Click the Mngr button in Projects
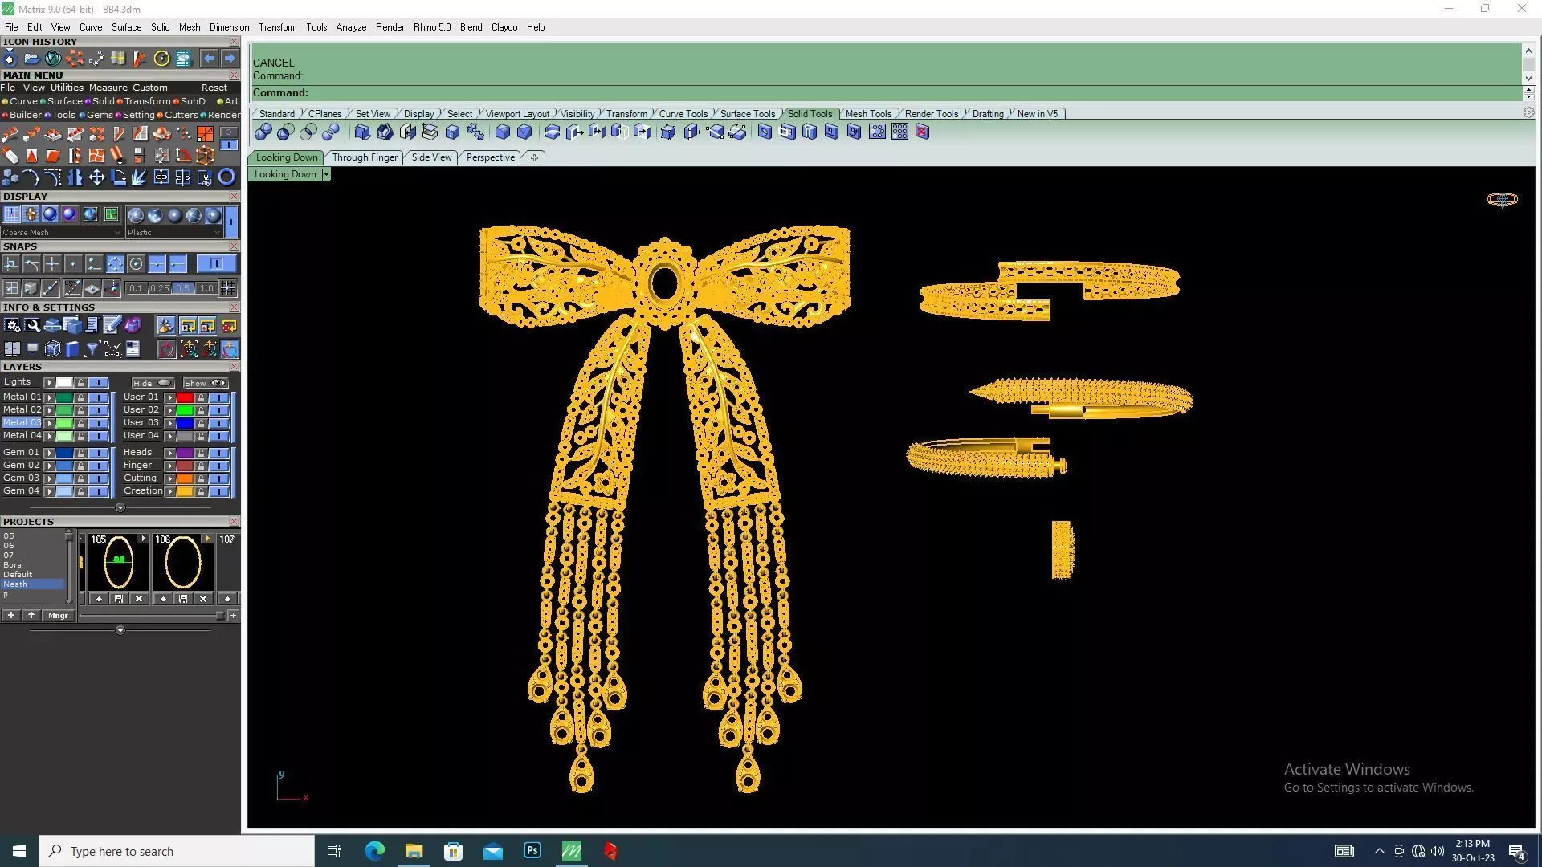This screenshot has width=1542, height=867. (x=58, y=616)
